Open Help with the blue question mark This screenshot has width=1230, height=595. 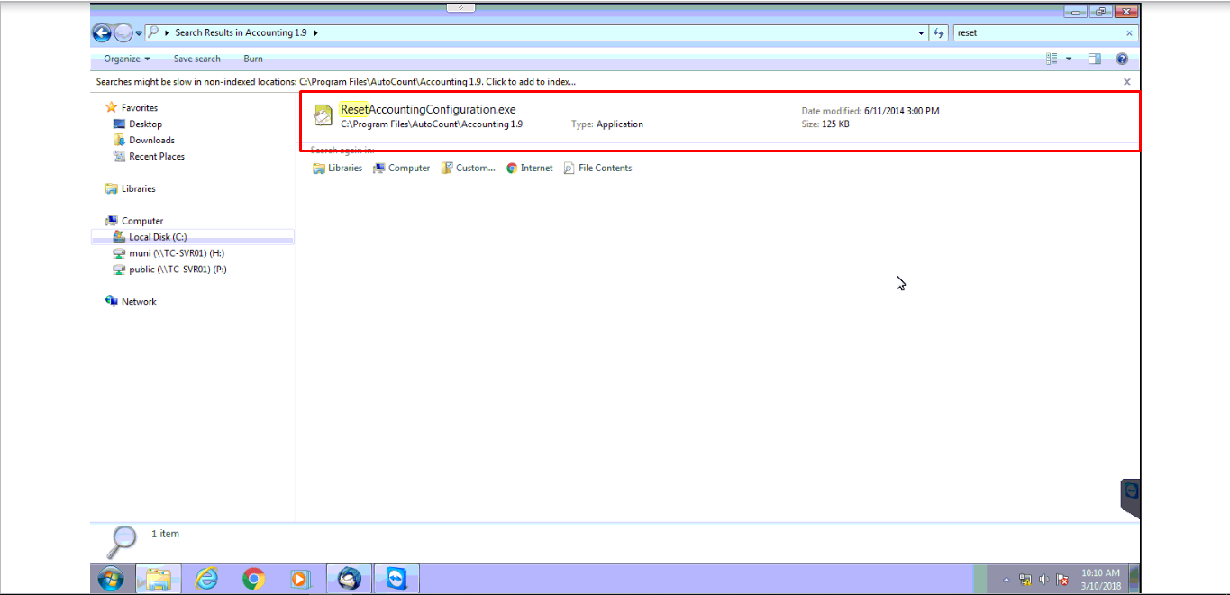point(1122,59)
